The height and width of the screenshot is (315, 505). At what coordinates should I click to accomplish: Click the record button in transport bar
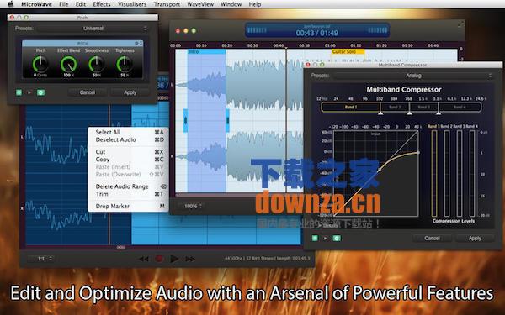[x=159, y=259]
